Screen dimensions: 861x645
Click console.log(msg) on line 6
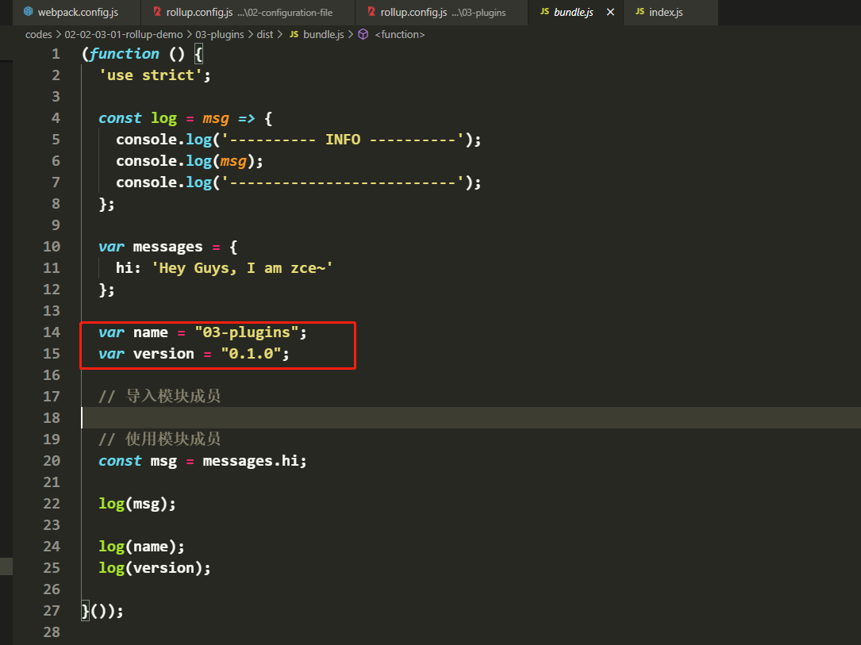coord(190,161)
